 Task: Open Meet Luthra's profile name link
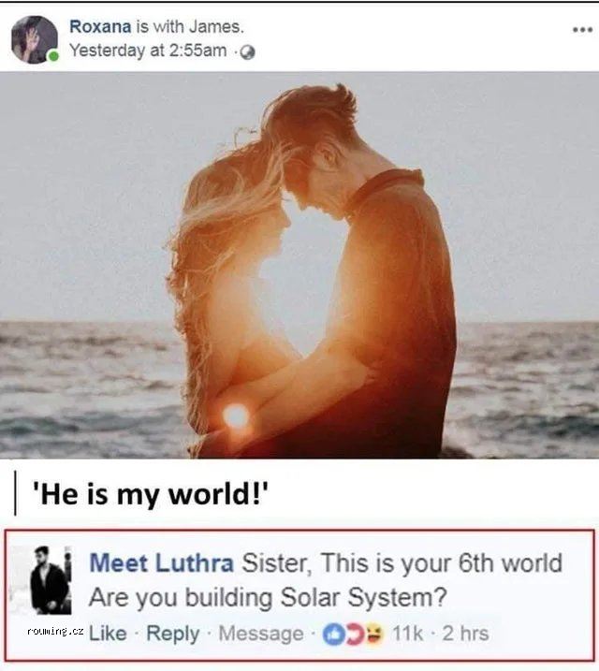tap(161, 563)
